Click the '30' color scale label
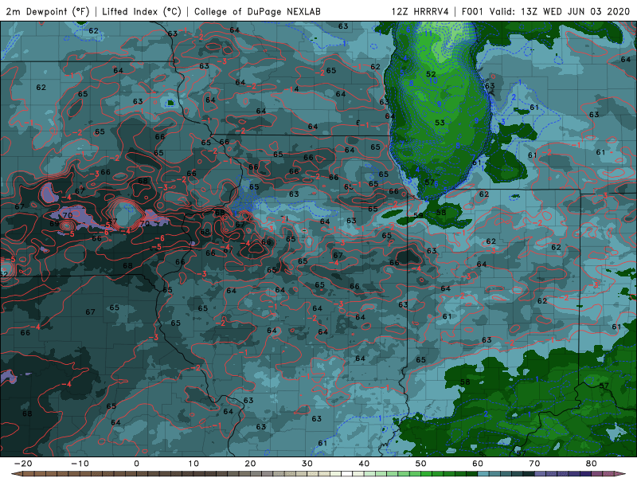Image resolution: width=637 pixels, height=478 pixels. pos(307,464)
